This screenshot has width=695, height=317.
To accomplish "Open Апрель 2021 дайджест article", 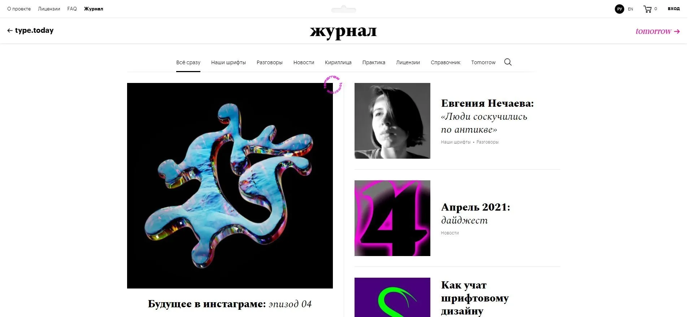I will 475,213.
